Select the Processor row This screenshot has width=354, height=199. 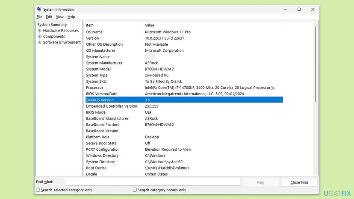[x=184, y=88]
